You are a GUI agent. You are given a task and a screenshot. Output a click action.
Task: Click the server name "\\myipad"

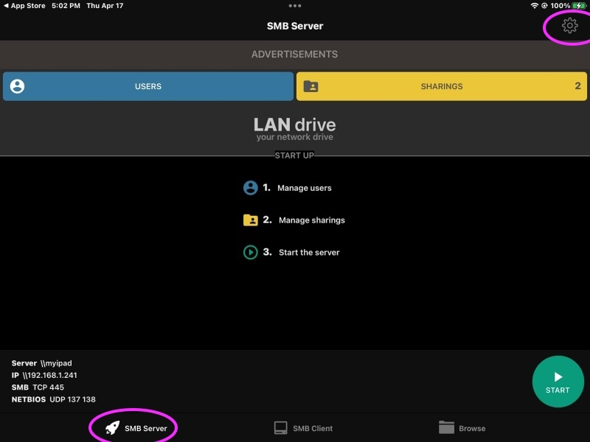pyautogui.click(x=56, y=363)
